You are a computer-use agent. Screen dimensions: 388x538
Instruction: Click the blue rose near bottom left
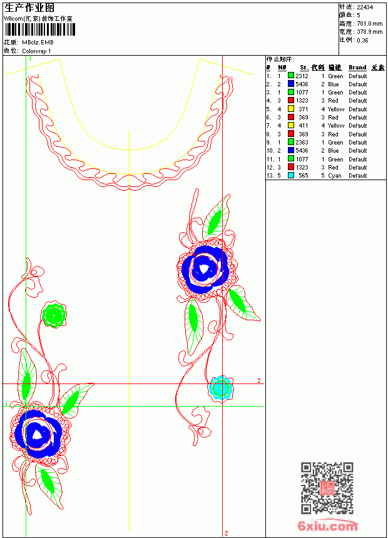[39, 434]
